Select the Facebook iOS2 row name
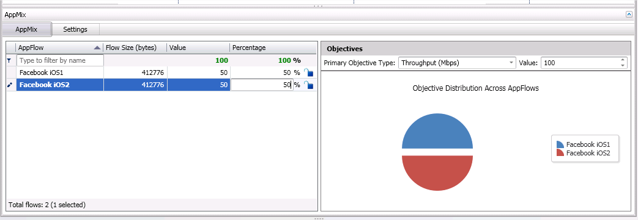This screenshot has height=220, width=638. coord(45,85)
